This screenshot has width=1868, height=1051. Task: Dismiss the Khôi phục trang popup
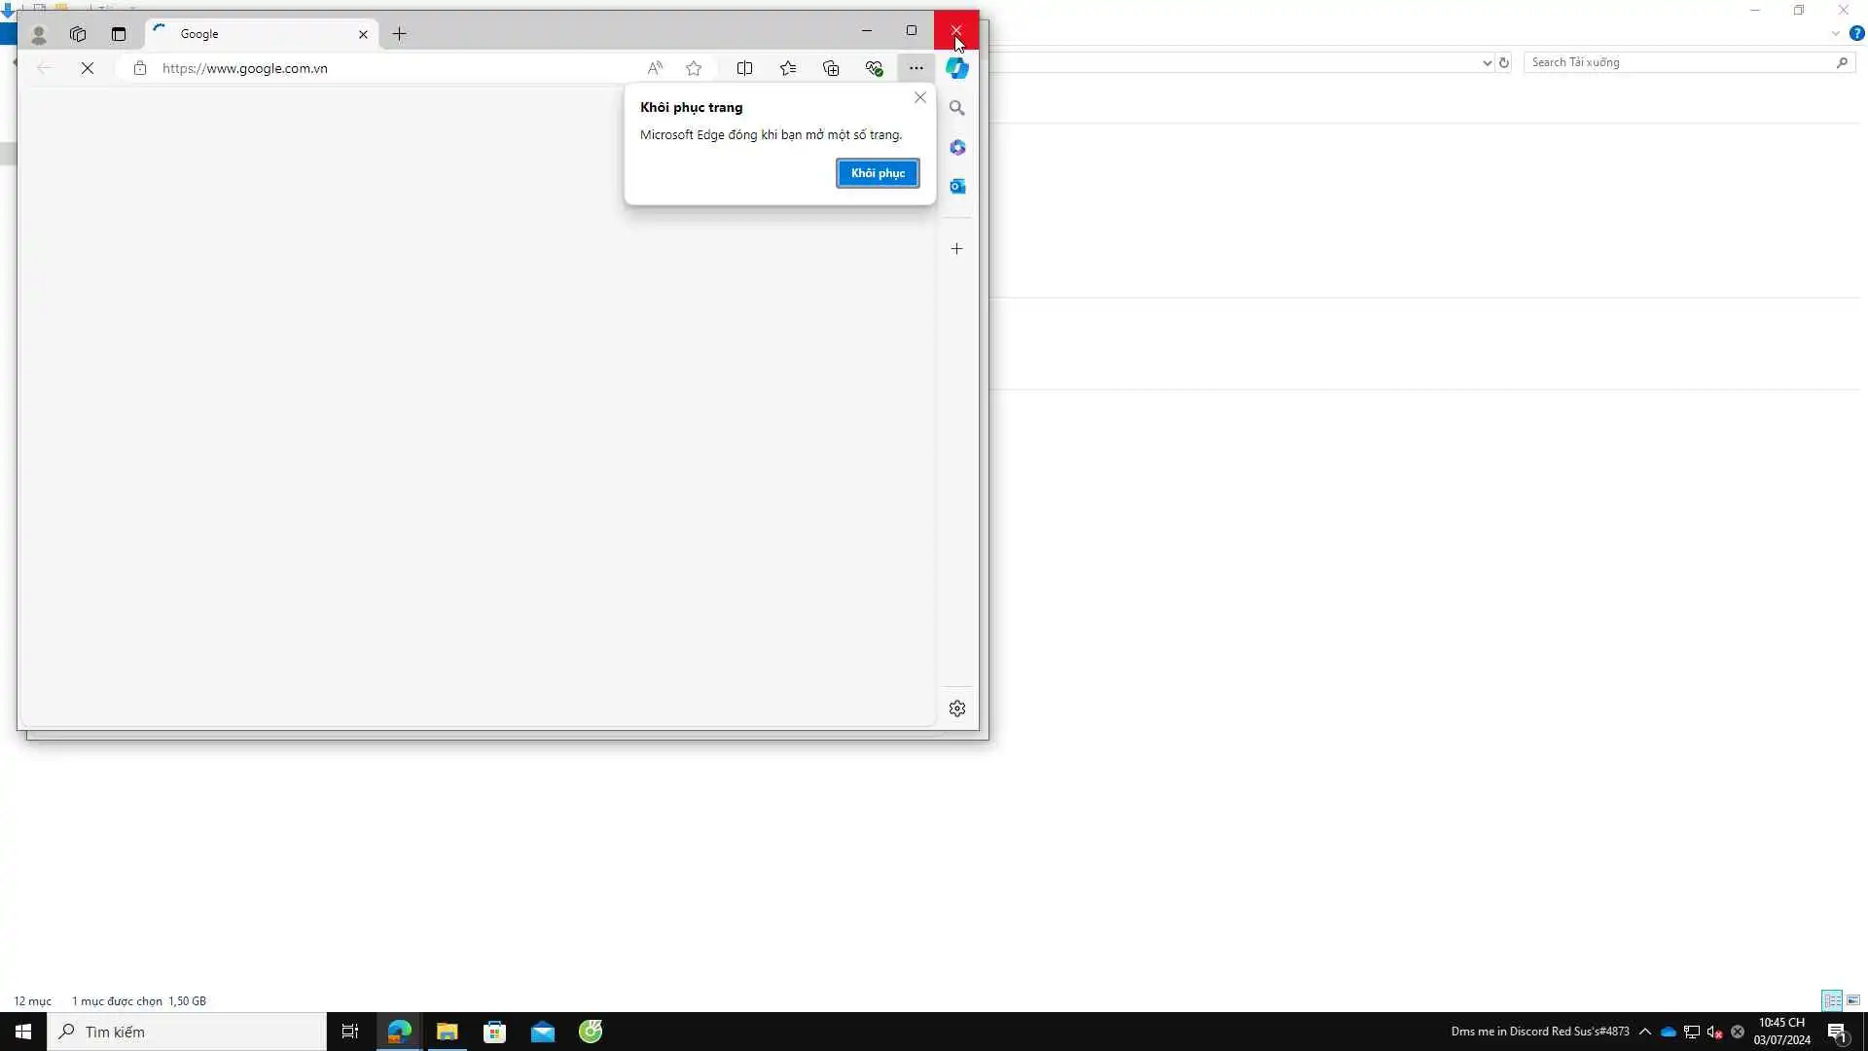coord(920,97)
